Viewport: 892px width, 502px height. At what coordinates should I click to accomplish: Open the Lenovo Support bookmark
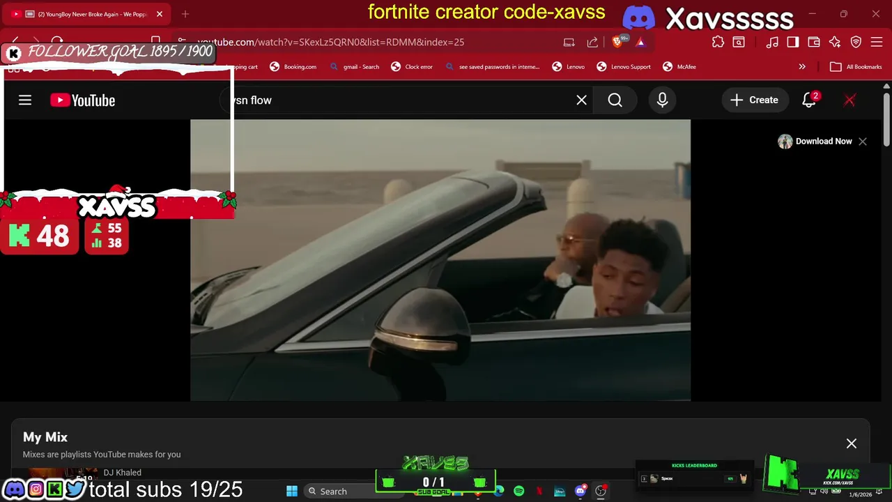click(624, 67)
